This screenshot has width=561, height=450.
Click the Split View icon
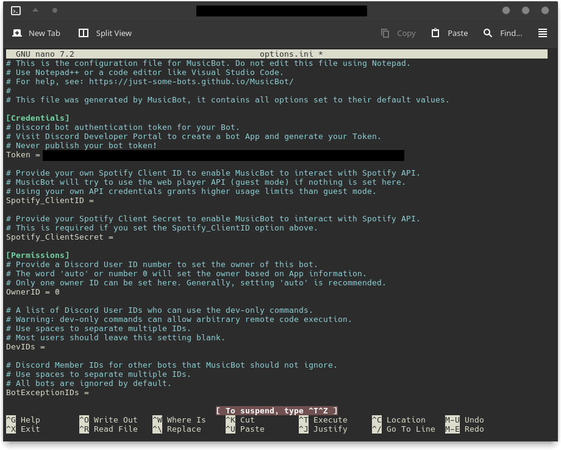coord(84,33)
